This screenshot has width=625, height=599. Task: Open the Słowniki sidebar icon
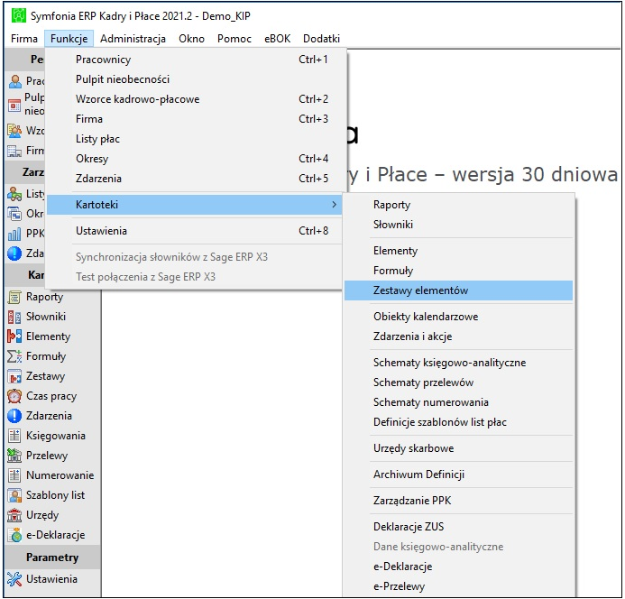(14, 317)
